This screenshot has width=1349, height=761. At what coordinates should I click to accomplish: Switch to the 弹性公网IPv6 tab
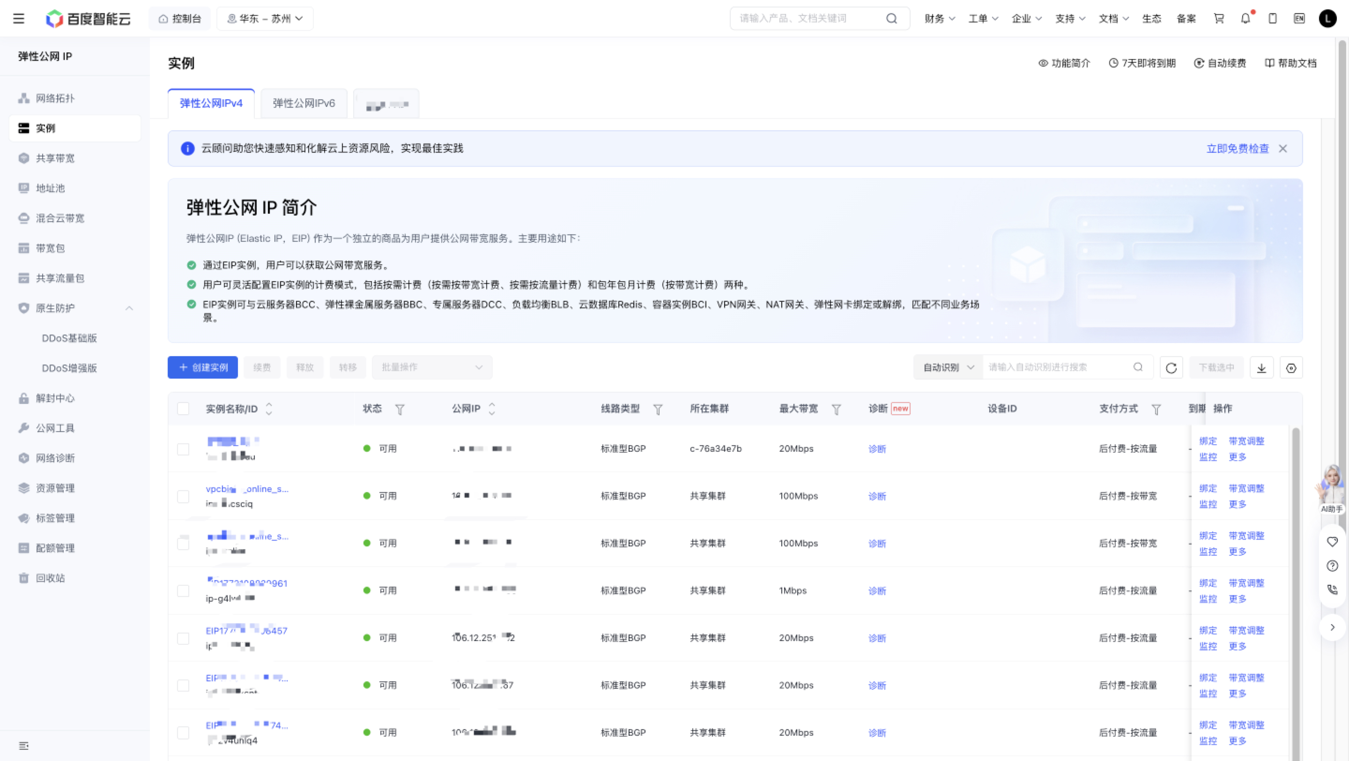coord(304,104)
